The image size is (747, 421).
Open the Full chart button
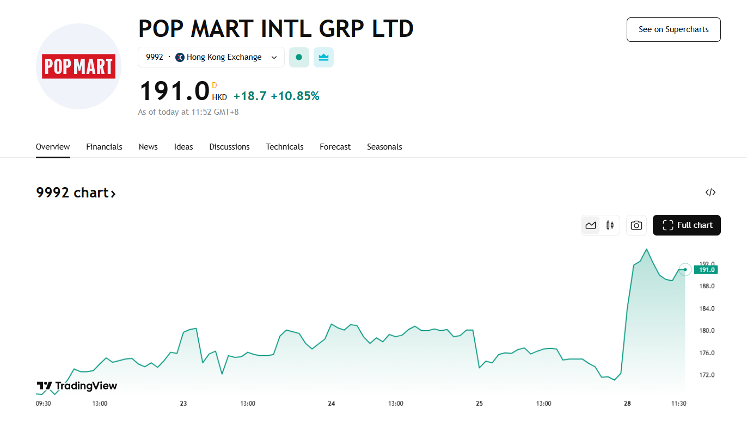687,225
